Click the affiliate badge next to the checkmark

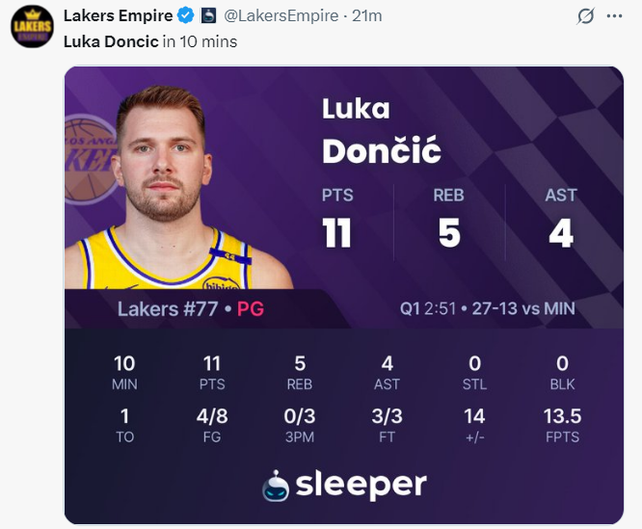[208, 15]
